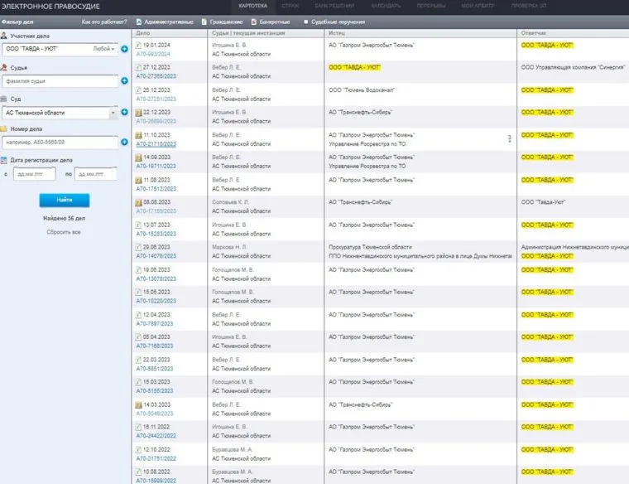Image resolution: width=629 pixels, height=484 pixels.
Task: Open the Любой participant type dropdown
Action: (x=104, y=49)
